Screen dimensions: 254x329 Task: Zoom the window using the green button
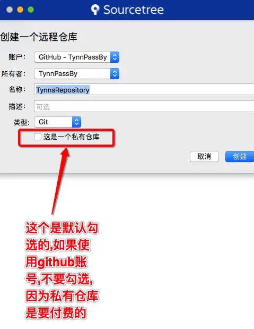31,10
